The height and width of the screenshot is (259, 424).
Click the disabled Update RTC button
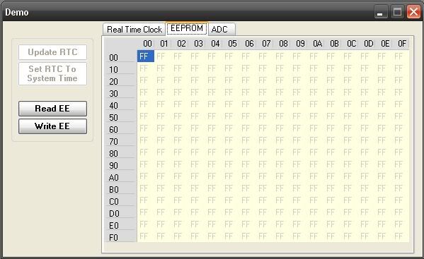[x=52, y=52]
